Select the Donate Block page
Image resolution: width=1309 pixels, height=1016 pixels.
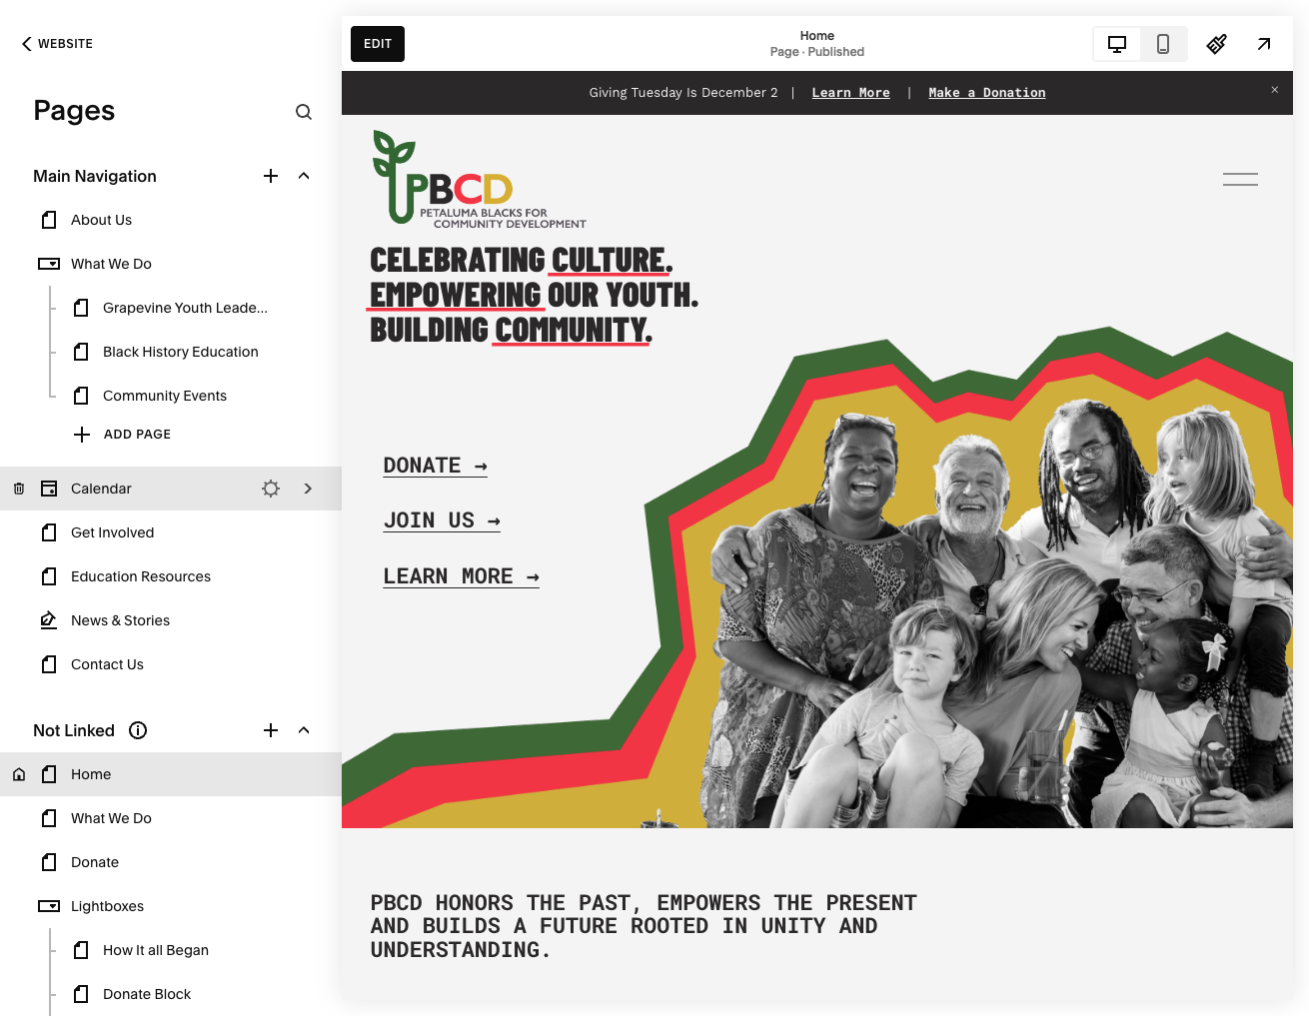147,994
